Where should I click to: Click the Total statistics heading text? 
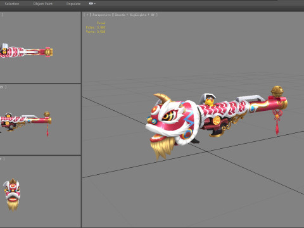click(x=101, y=23)
